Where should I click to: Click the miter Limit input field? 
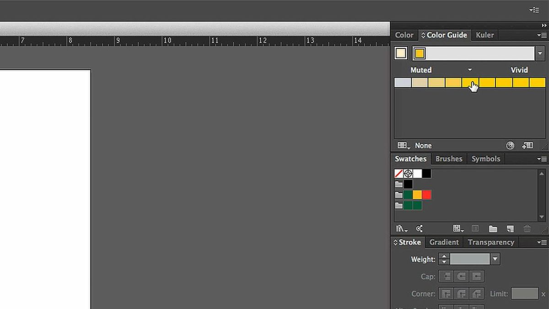pyautogui.click(x=524, y=293)
